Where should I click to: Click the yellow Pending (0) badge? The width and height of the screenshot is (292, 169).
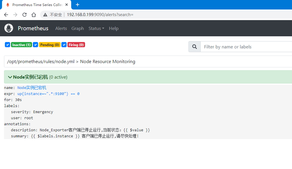click(x=50, y=45)
